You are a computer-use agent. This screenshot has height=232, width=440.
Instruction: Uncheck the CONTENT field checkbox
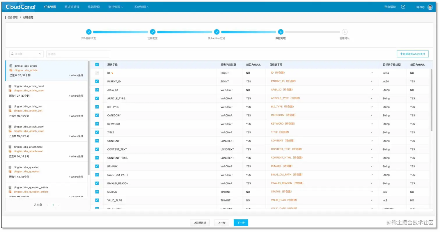97,141
